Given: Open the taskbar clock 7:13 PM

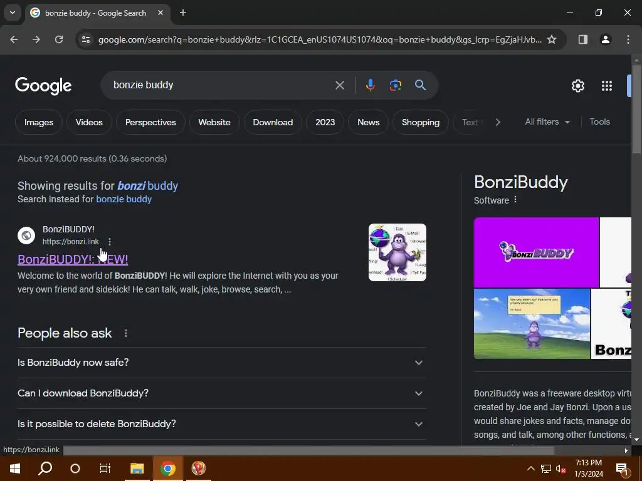Looking at the screenshot, I should click(589, 468).
